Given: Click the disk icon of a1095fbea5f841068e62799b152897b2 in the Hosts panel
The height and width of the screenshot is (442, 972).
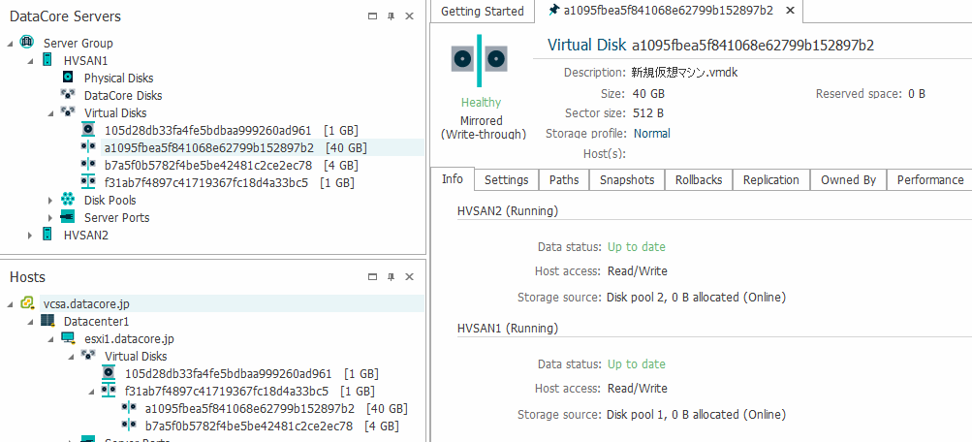Looking at the screenshot, I should pos(129,408).
